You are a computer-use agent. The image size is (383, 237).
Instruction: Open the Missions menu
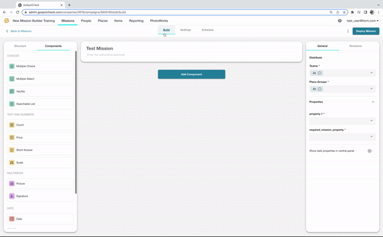68,21
